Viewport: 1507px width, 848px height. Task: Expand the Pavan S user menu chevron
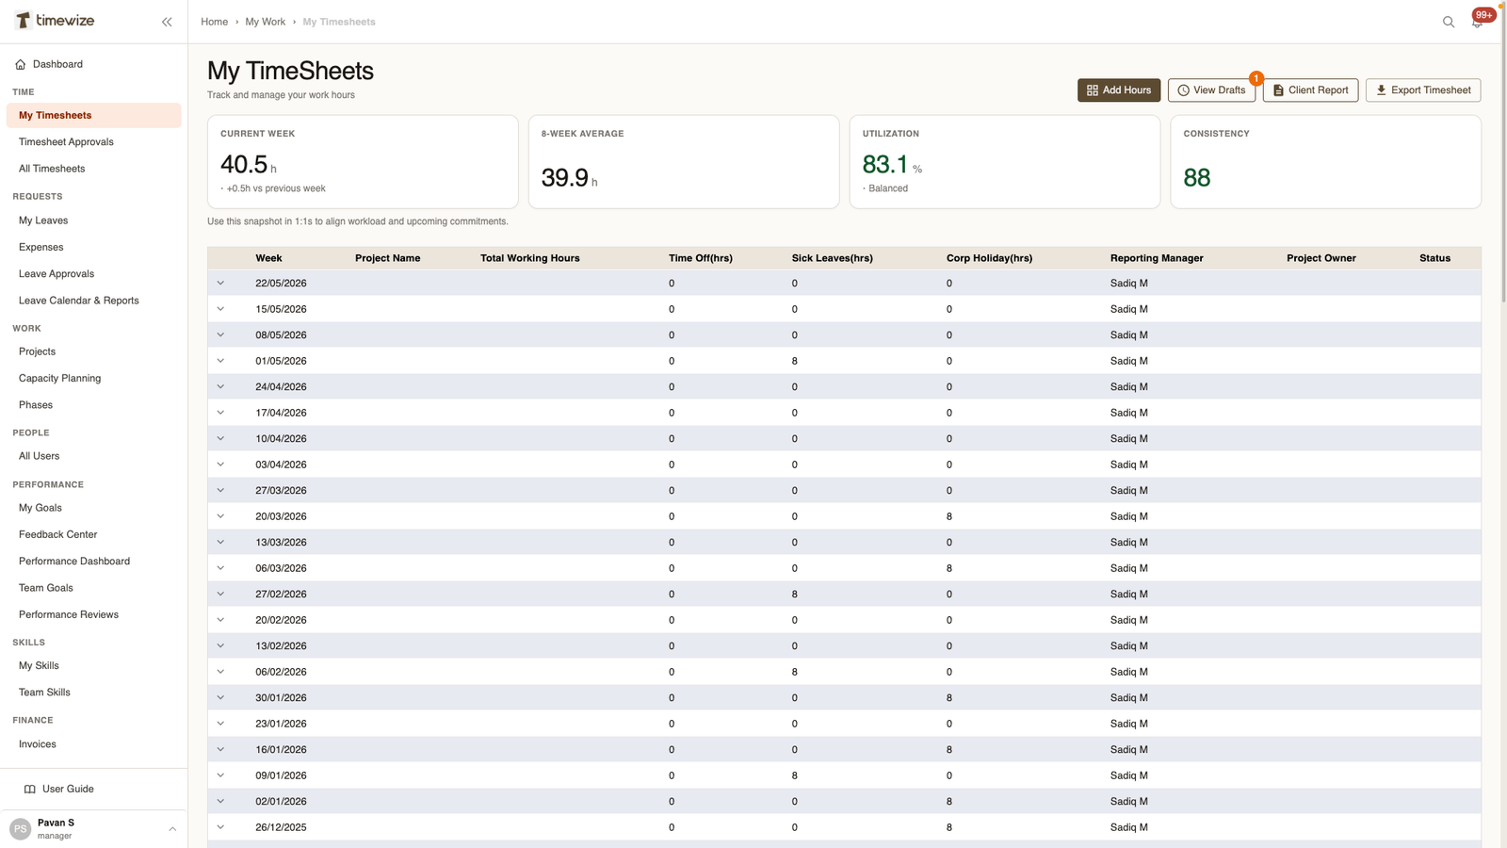coord(172,829)
